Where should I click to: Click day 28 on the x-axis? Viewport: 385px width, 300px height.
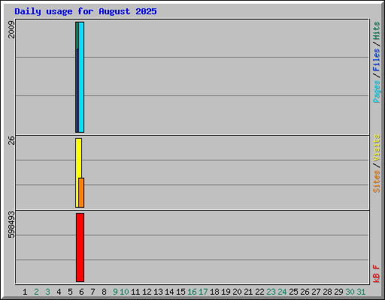(327, 292)
